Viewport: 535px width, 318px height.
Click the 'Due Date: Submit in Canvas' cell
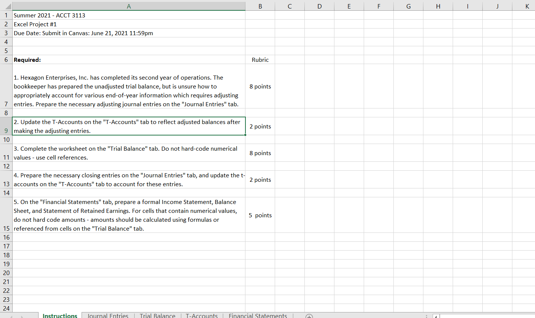tap(129, 33)
